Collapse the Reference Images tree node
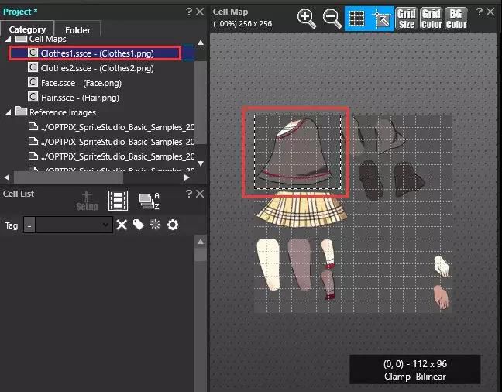Screen dimensions: 502x392 9,112
